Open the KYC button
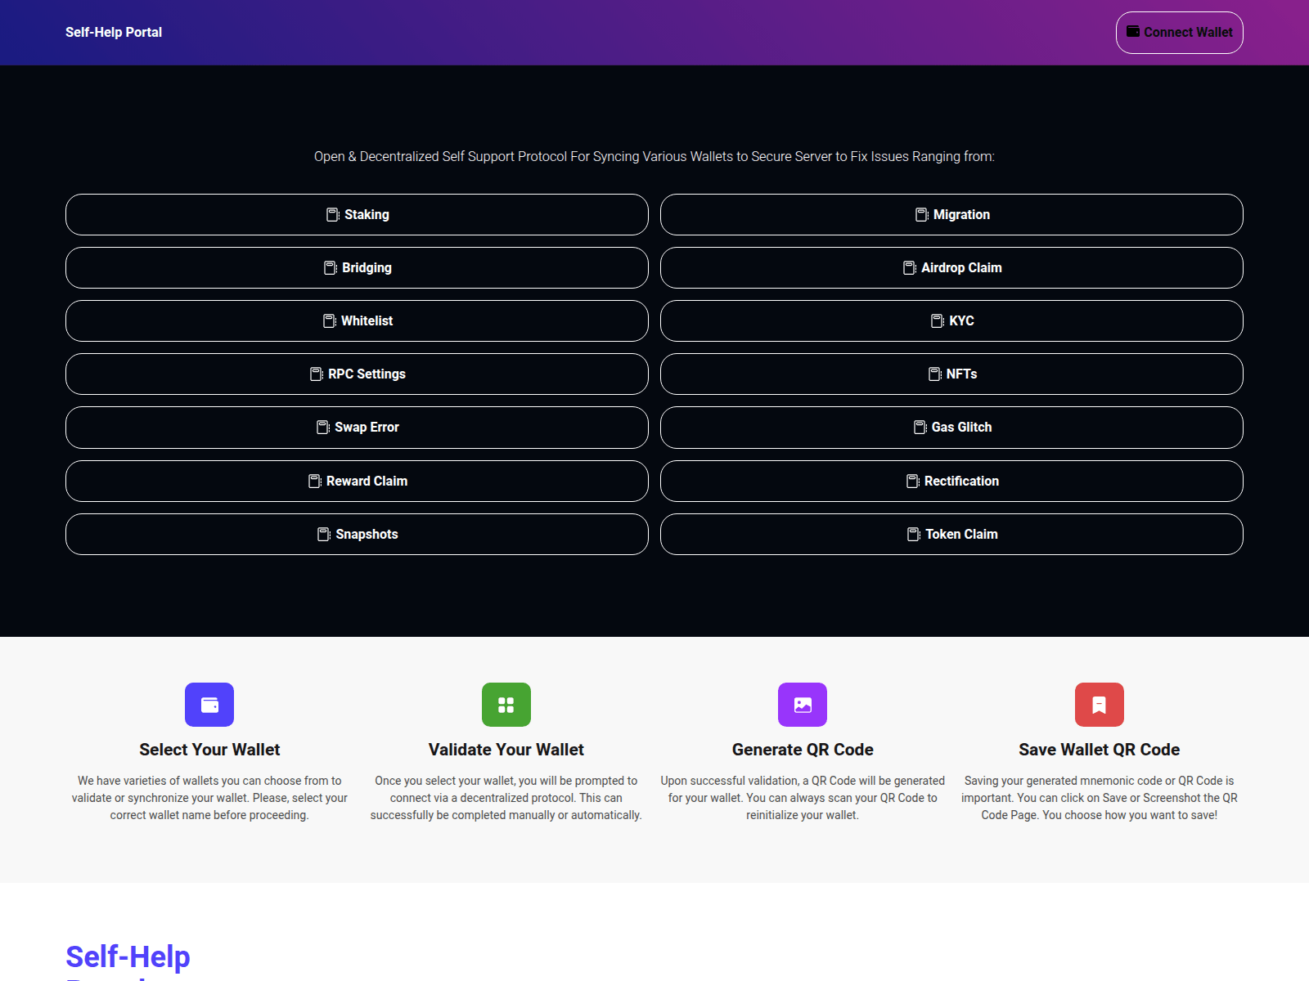This screenshot has width=1309, height=981. click(x=951, y=321)
